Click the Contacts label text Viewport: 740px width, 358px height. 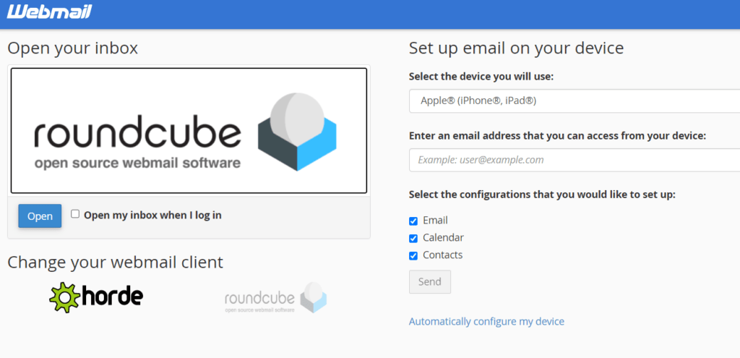443,255
